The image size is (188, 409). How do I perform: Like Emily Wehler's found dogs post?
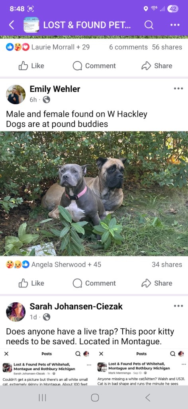pos(31,283)
